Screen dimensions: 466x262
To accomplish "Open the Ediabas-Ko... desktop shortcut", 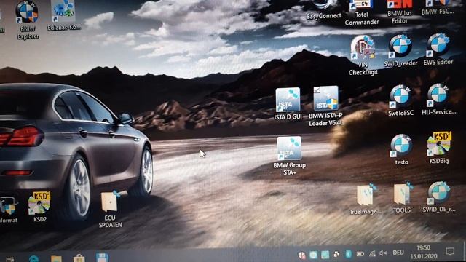I will [x=63, y=15].
